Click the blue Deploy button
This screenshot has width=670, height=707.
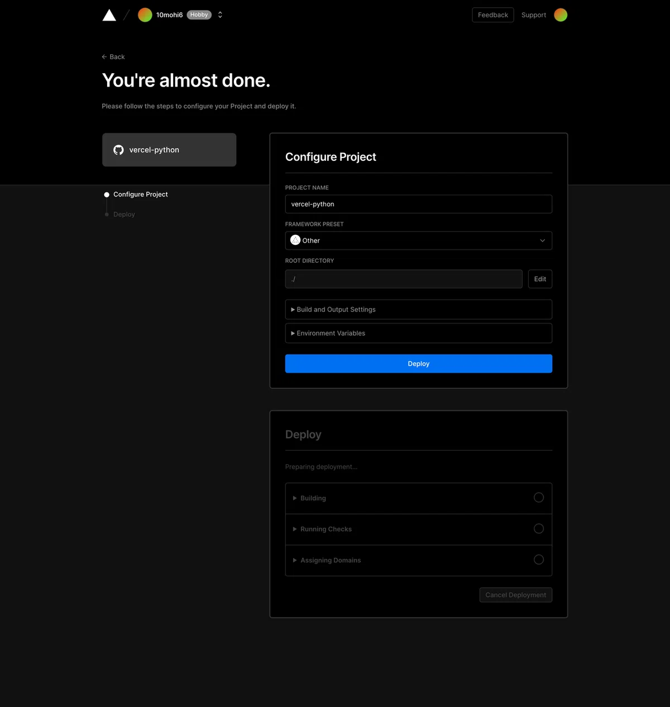point(419,364)
